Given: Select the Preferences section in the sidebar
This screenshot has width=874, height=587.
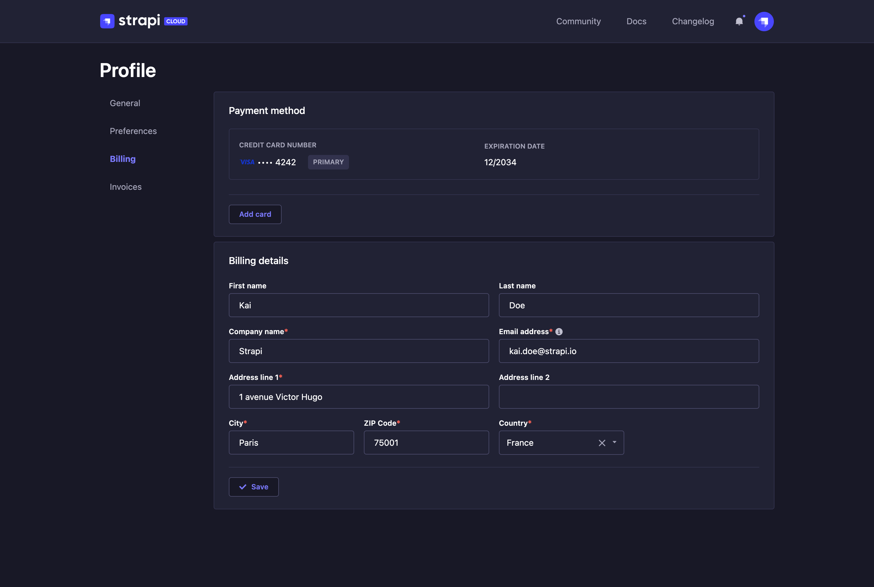Looking at the screenshot, I should click(133, 131).
